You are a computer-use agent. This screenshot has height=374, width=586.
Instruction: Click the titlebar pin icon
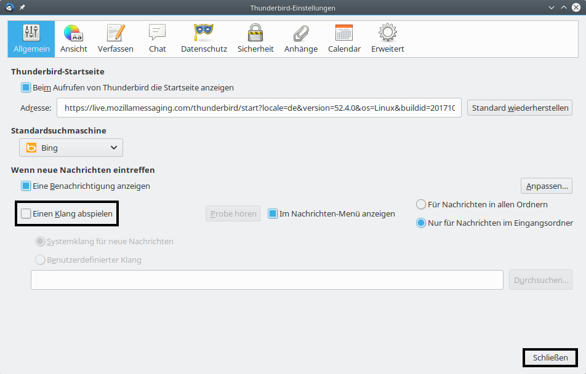click(22, 7)
